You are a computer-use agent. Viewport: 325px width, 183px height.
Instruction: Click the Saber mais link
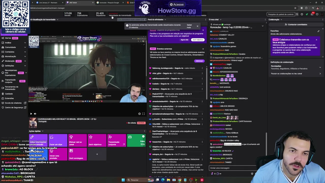point(189,26)
